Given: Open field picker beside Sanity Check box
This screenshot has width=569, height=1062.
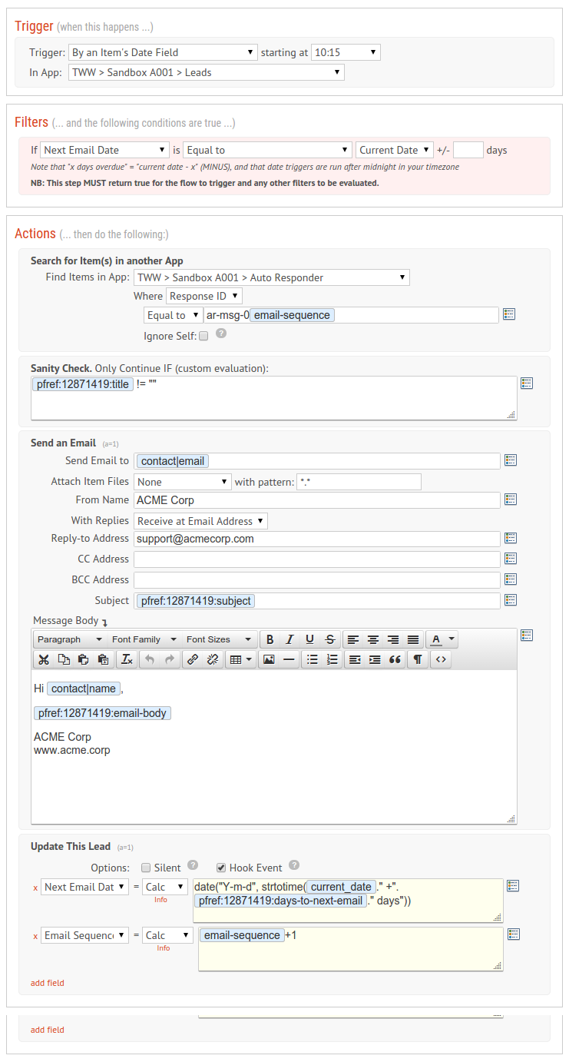Looking at the screenshot, I should click(x=527, y=383).
